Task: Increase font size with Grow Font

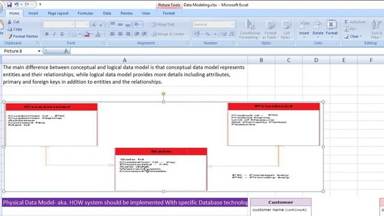Action: click(94, 24)
